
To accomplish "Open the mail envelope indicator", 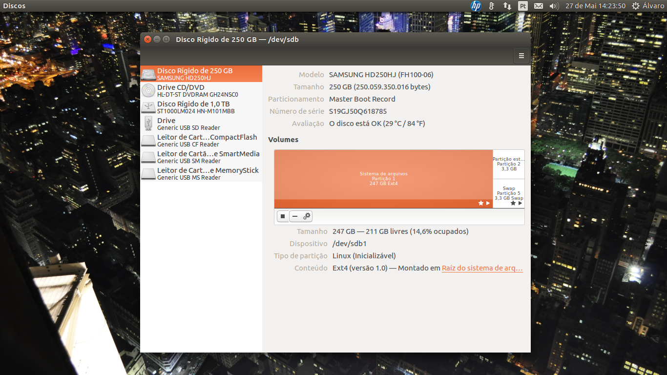I will click(x=538, y=6).
